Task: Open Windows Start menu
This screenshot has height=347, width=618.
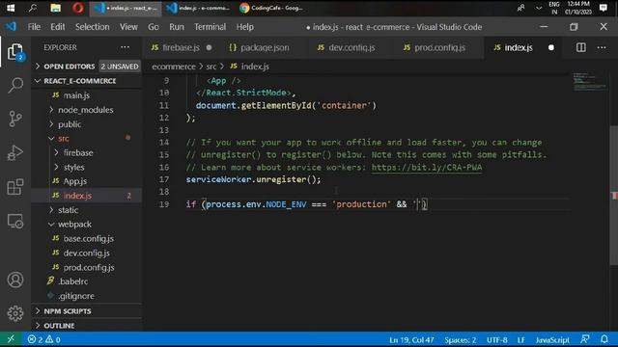Action: tap(11, 8)
